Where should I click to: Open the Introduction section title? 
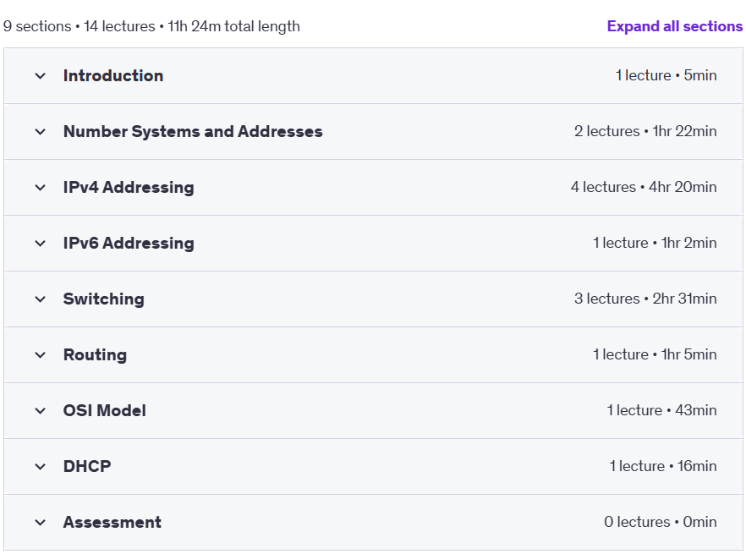point(113,75)
